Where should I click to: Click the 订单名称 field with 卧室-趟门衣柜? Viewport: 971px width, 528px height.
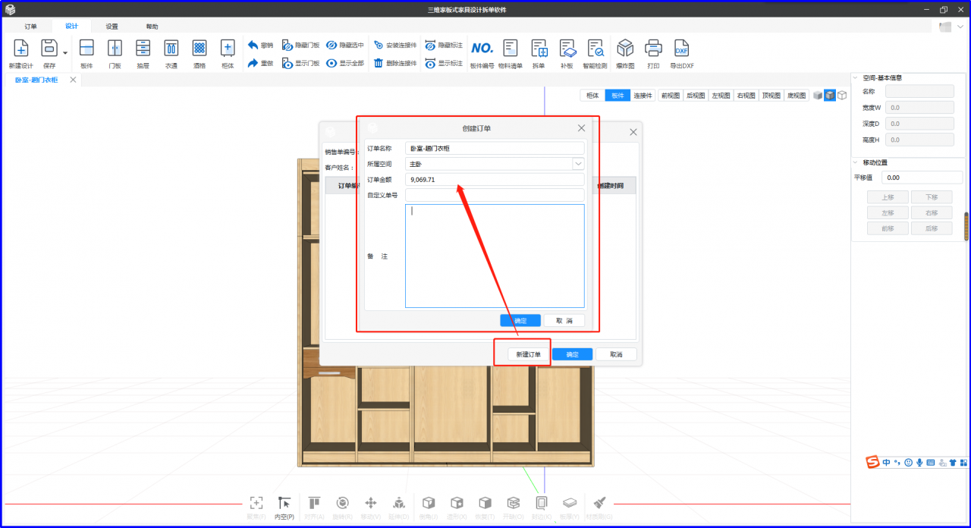(x=495, y=149)
